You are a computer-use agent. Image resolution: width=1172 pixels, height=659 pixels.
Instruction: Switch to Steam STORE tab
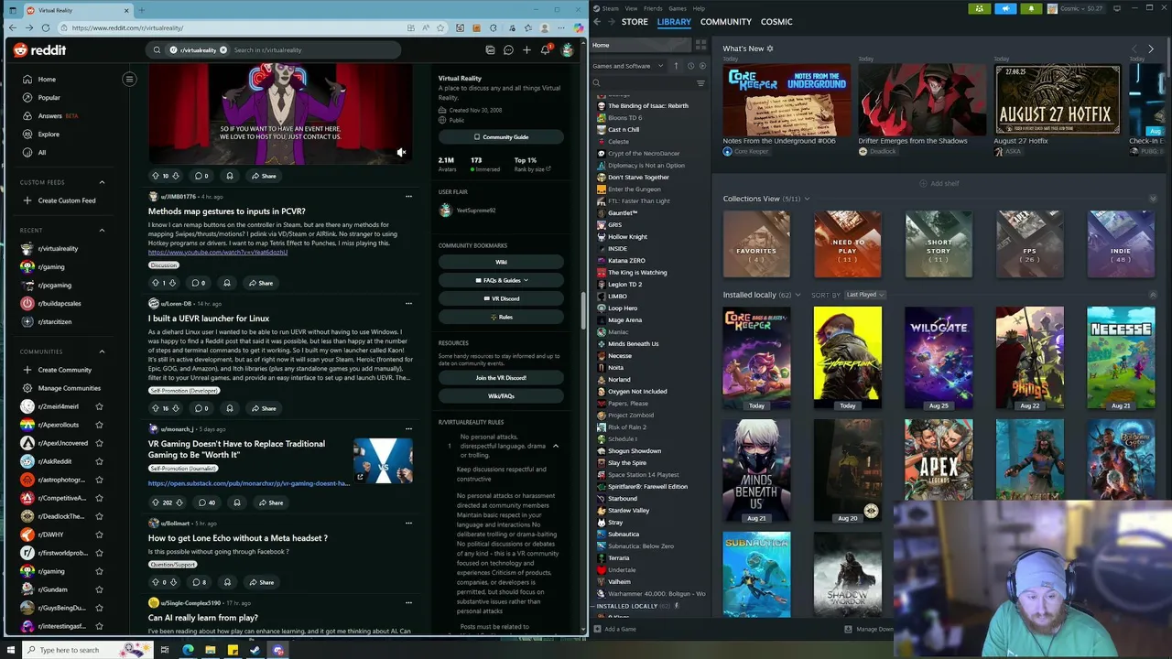tap(635, 21)
